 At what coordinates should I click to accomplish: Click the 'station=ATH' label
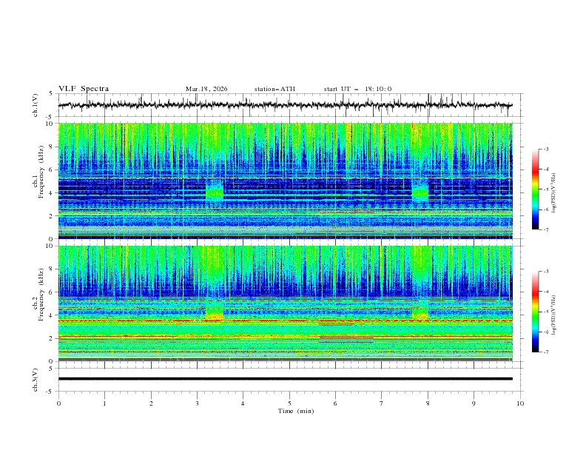[x=275, y=89]
